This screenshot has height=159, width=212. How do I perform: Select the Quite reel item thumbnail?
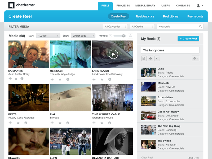tap(148, 72)
